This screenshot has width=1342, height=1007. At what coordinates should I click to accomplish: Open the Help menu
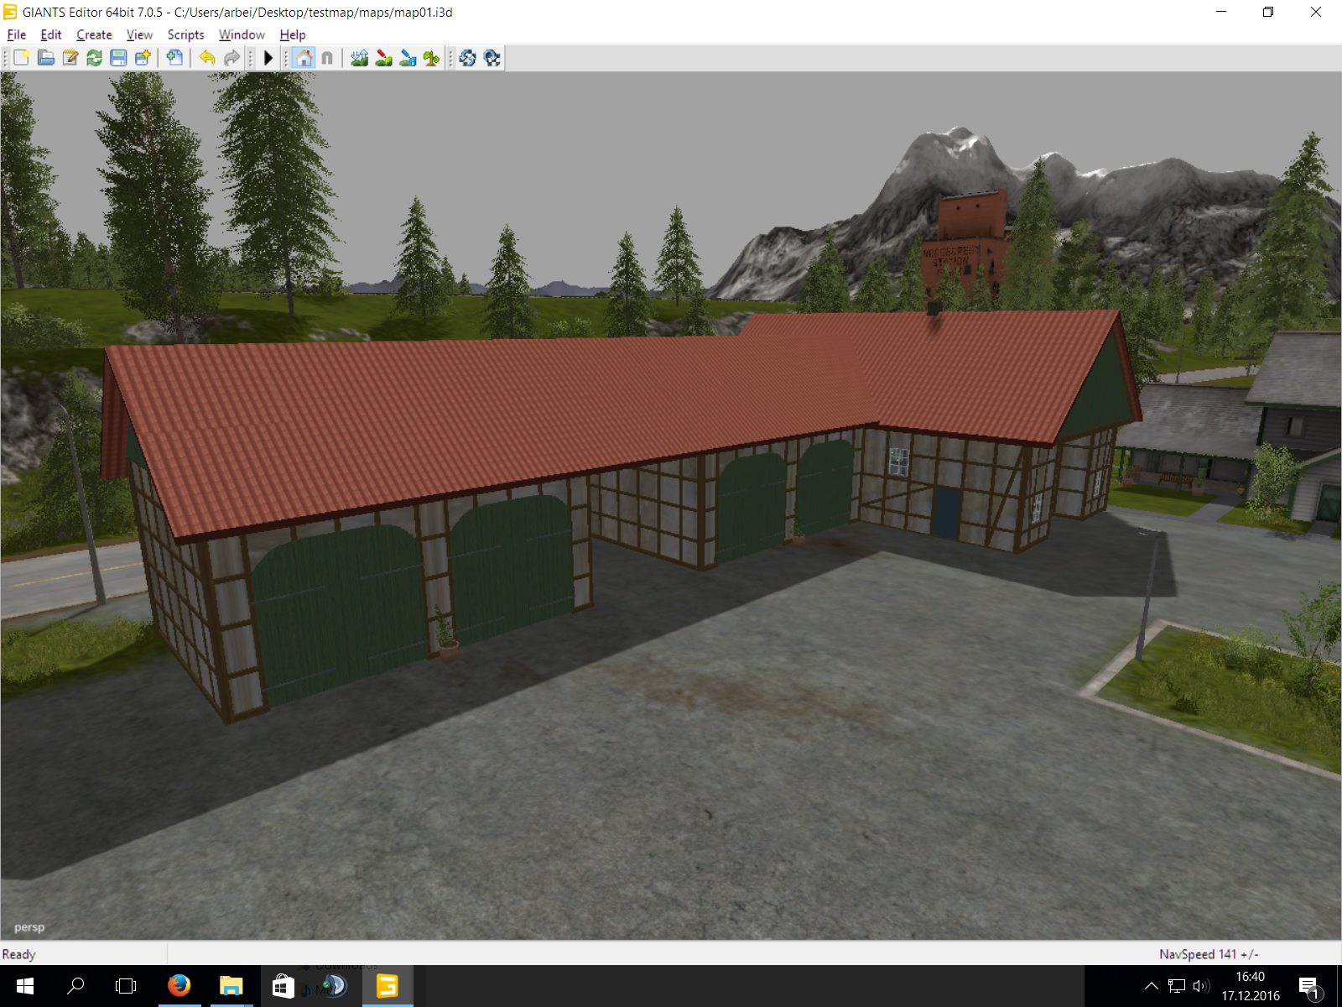pyautogui.click(x=293, y=34)
